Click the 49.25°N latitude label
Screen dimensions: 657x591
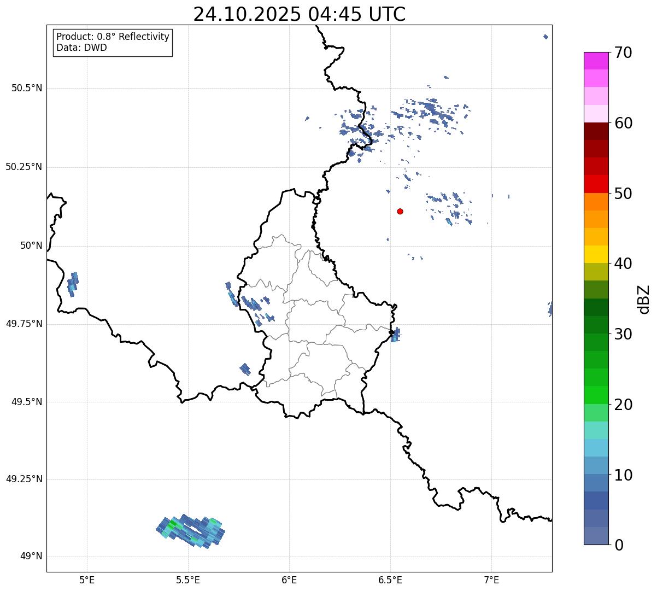pos(24,479)
